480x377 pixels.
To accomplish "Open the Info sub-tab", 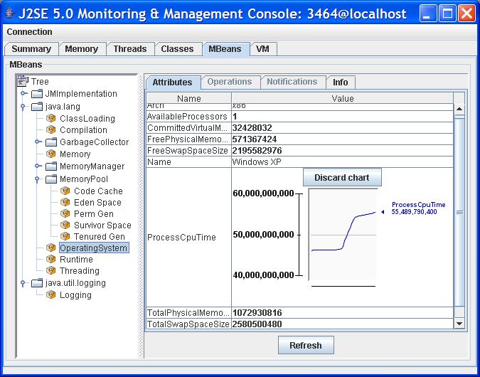I will point(341,83).
